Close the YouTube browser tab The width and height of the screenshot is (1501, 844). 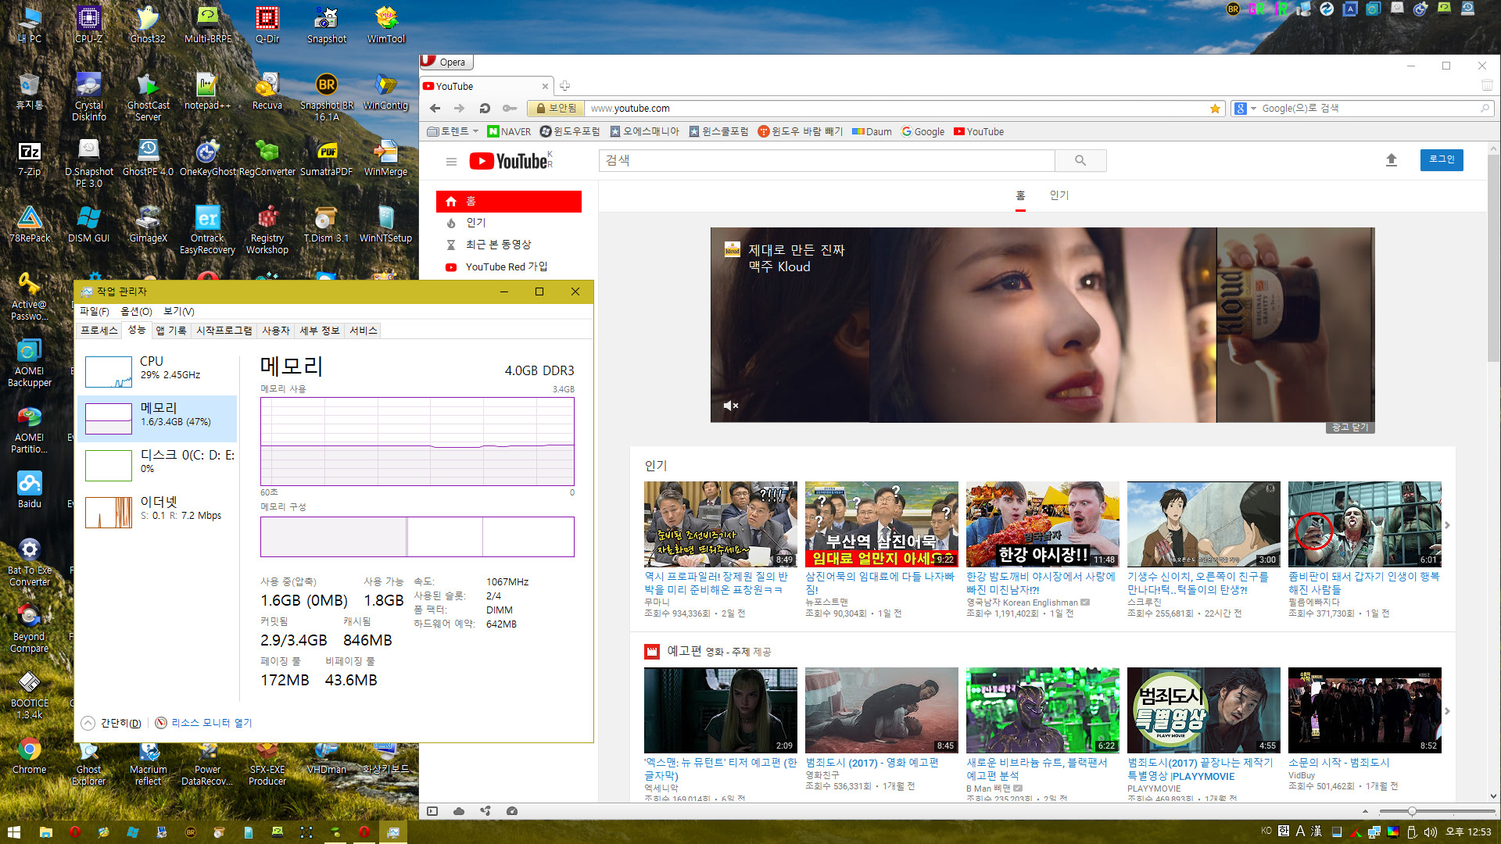coord(545,86)
